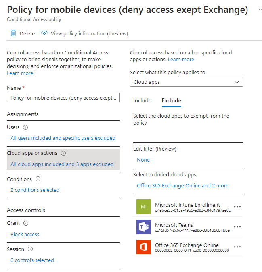
Task: Click View policy information (Preview)
Action: click(89, 34)
